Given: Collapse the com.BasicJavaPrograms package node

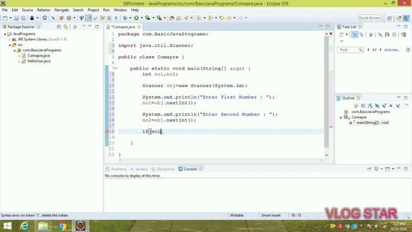Looking at the screenshot, I should [14, 50].
